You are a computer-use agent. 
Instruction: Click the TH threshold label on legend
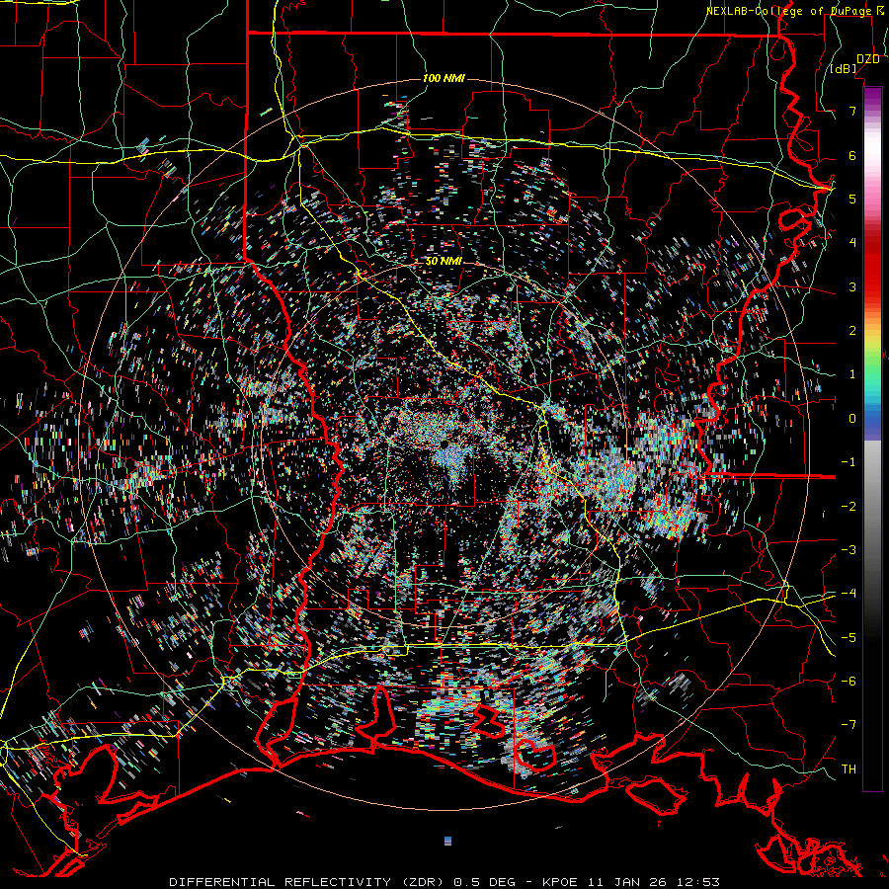[849, 769]
